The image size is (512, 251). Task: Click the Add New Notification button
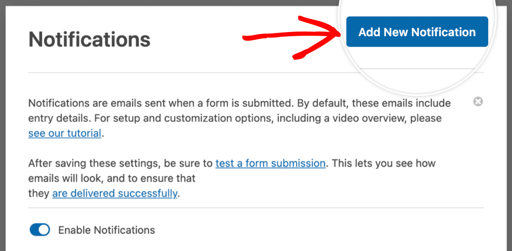coord(417,32)
